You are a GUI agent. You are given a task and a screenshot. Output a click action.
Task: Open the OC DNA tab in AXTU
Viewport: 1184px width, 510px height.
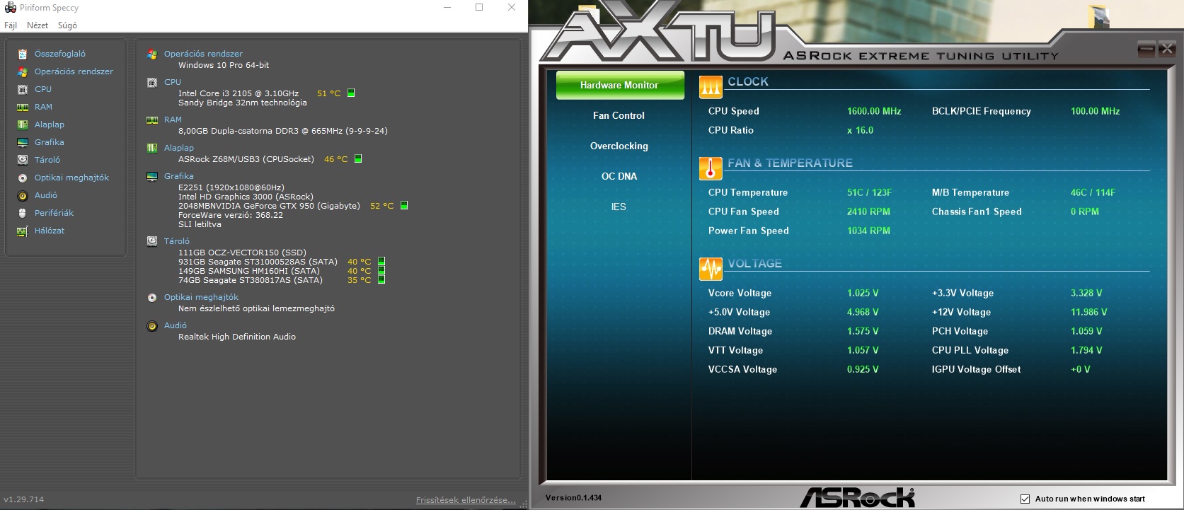tap(619, 176)
